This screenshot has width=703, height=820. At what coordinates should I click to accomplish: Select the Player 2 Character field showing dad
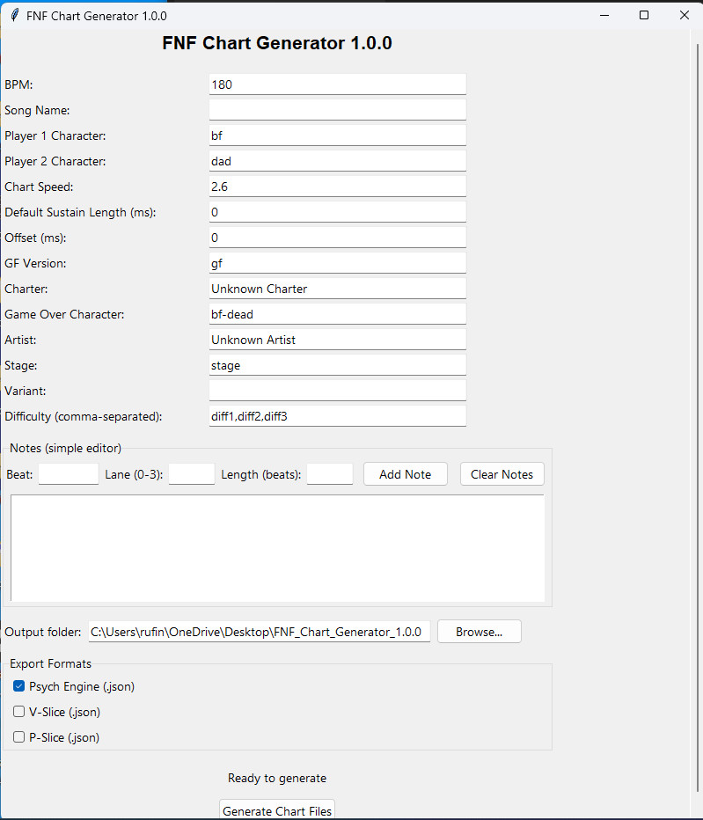pyautogui.click(x=337, y=160)
